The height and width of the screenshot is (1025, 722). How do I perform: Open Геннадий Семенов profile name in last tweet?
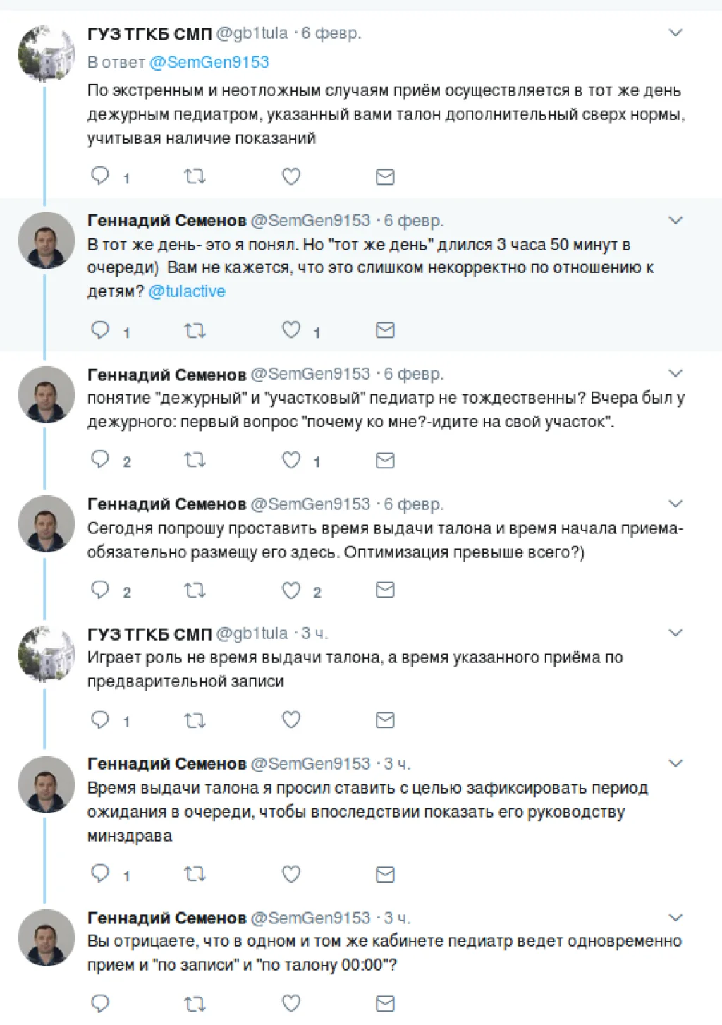coord(166,918)
